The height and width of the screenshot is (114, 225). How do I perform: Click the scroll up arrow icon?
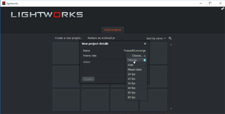pos(171,45)
